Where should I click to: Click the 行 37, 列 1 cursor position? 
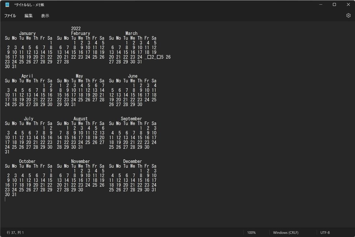pyautogui.click(x=15, y=233)
